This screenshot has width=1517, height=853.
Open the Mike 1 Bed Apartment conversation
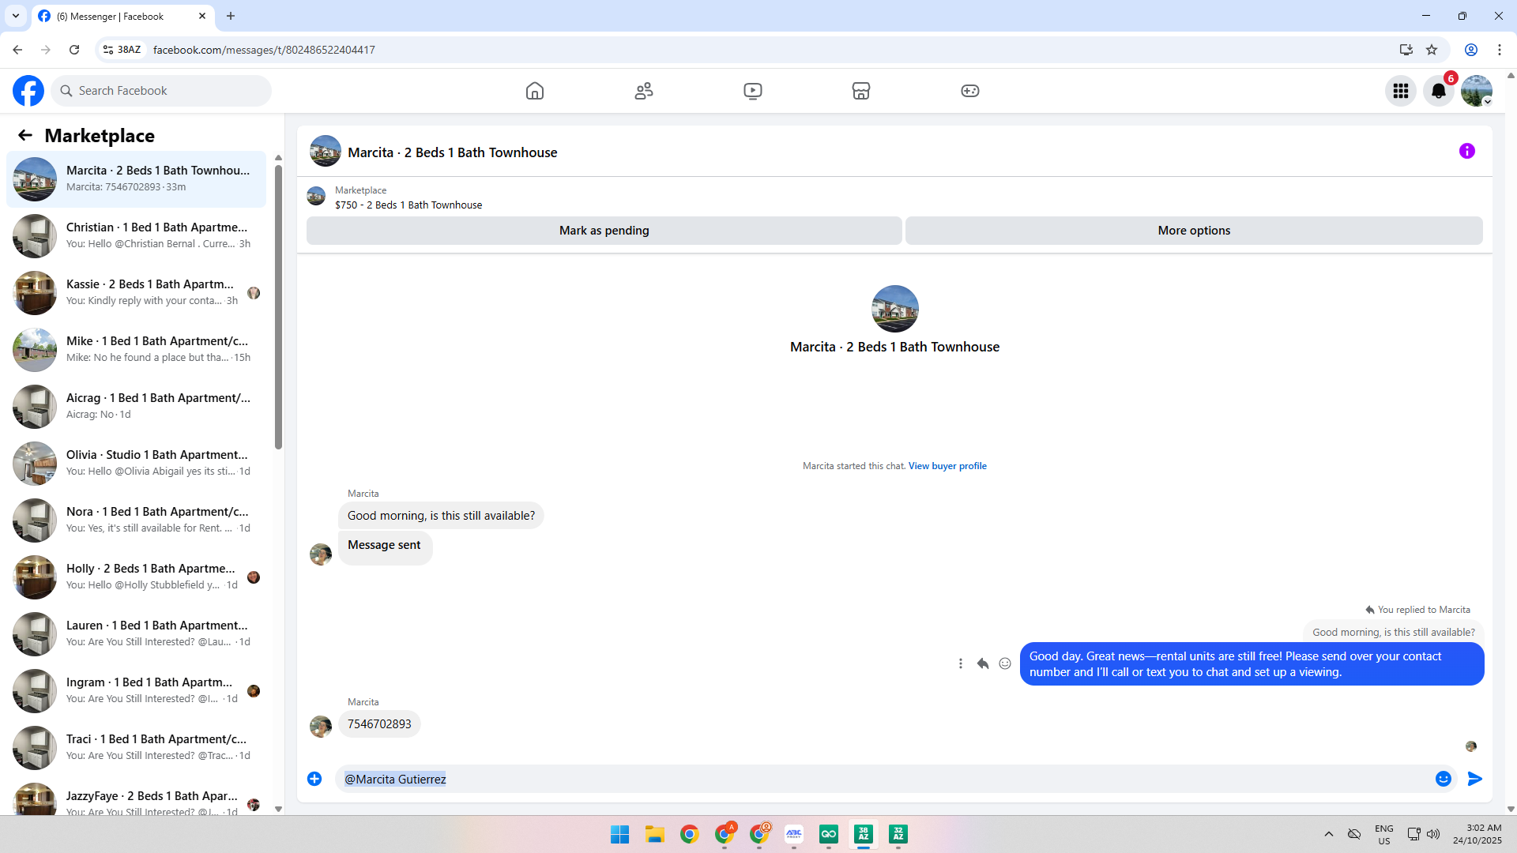click(x=137, y=350)
